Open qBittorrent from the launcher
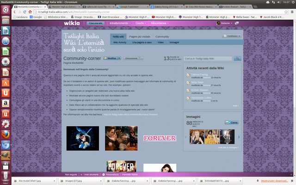296x185 pixels. (x=6, y=41)
